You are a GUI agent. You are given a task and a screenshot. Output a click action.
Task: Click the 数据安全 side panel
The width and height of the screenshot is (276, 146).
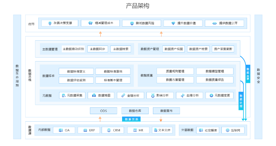pos(258,76)
